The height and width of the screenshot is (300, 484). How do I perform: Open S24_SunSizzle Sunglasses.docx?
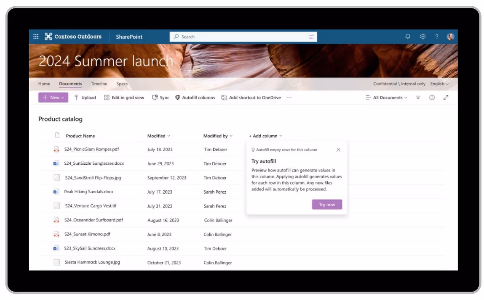point(94,163)
